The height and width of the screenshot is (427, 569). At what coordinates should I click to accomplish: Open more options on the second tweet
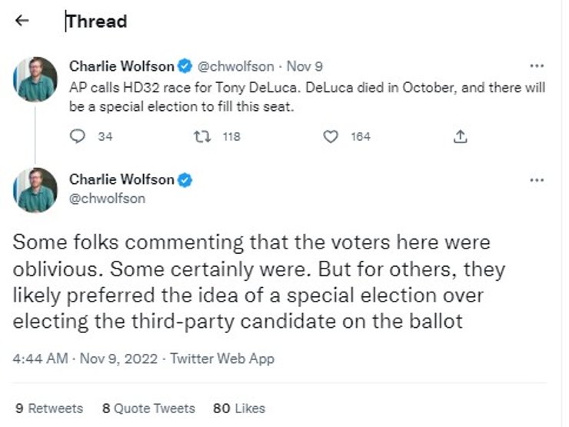click(537, 180)
